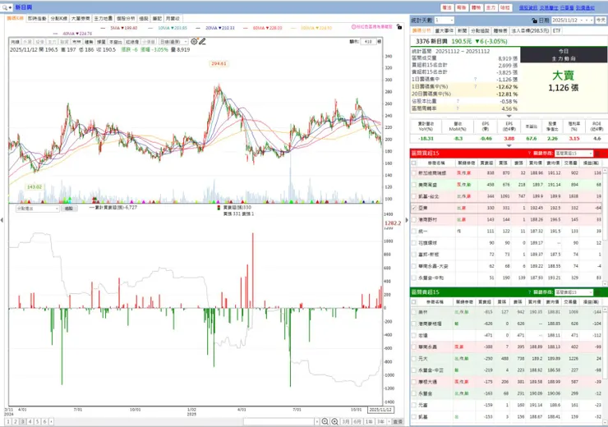The height and width of the screenshot is (427, 608).
Task: Click the stock search magnifier icon
Action: tap(5, 7)
